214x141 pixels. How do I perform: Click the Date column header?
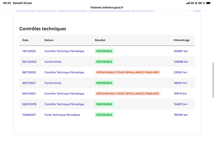tap(25, 40)
